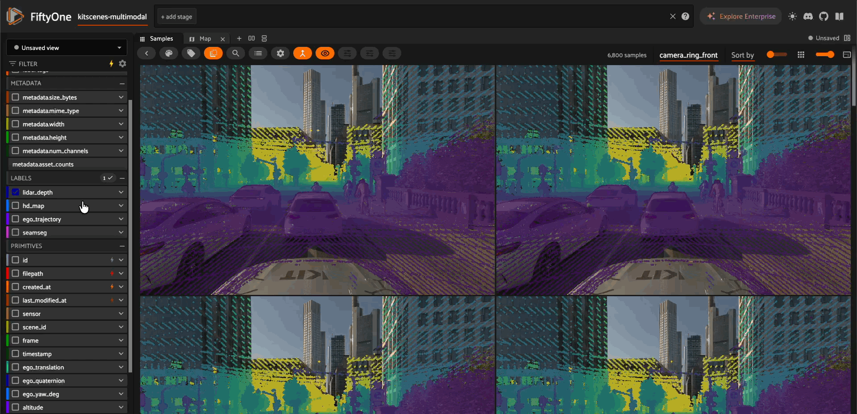Viewport: 857px width, 414px height.
Task: Click the lightning bolt icon on the filepath row
Action: 112,273
